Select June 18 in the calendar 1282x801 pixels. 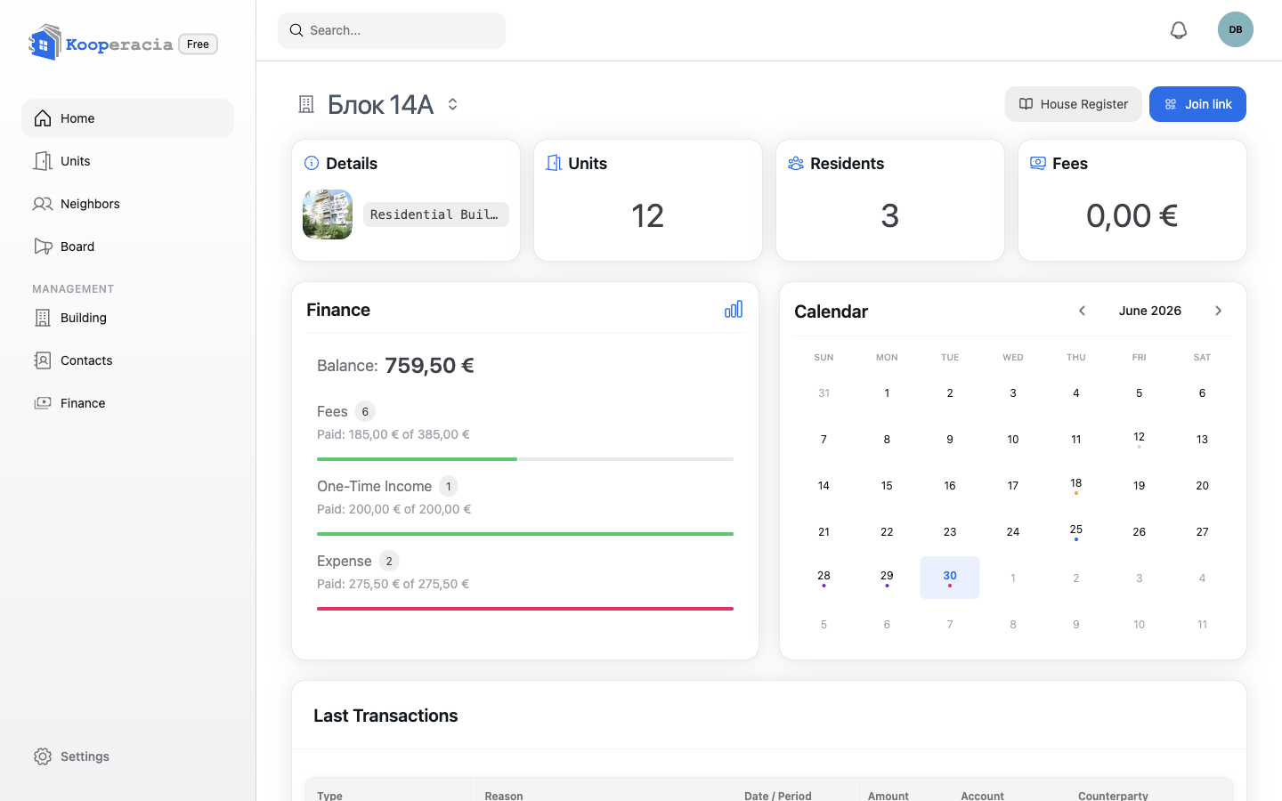tap(1075, 485)
